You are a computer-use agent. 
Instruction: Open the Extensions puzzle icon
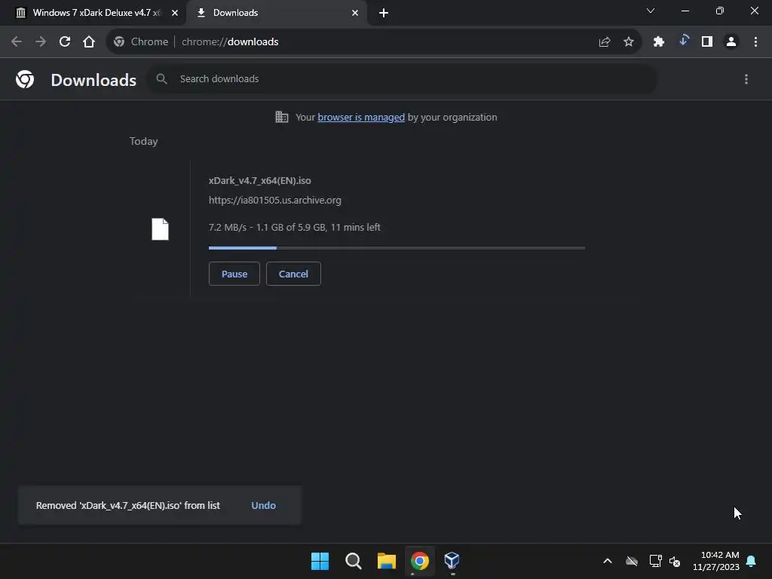click(659, 42)
